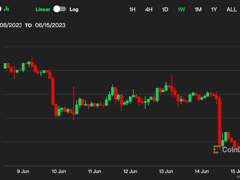Switch to the 4H timeframe
The width and height of the screenshot is (240, 180).
pyautogui.click(x=149, y=9)
